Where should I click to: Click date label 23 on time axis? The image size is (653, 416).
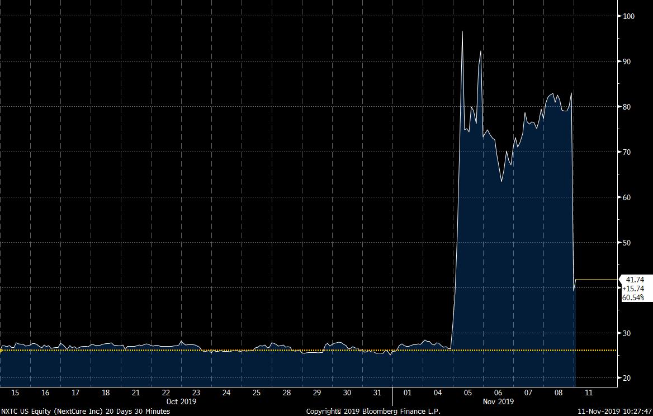pyautogui.click(x=196, y=393)
